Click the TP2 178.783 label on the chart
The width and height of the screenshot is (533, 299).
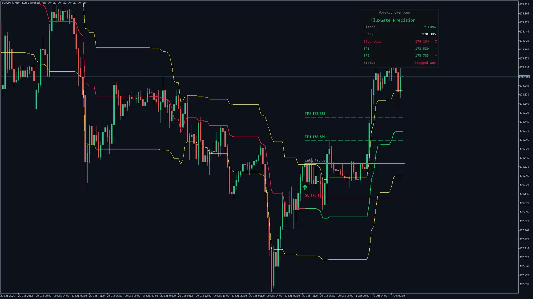pos(315,114)
